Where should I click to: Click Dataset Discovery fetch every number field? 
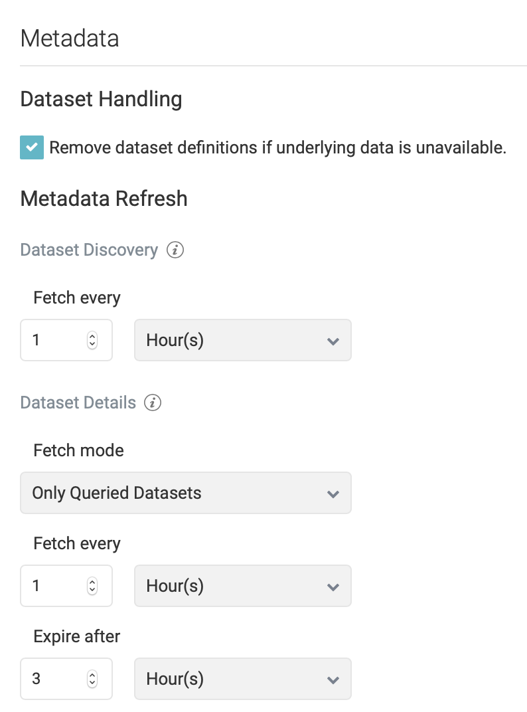pyautogui.click(x=56, y=341)
